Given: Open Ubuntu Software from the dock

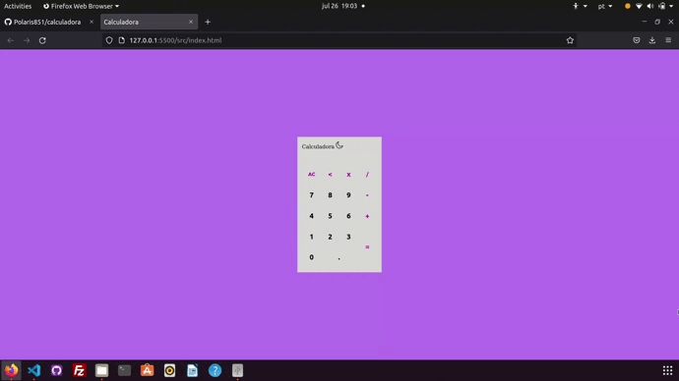Looking at the screenshot, I should [x=147, y=370].
